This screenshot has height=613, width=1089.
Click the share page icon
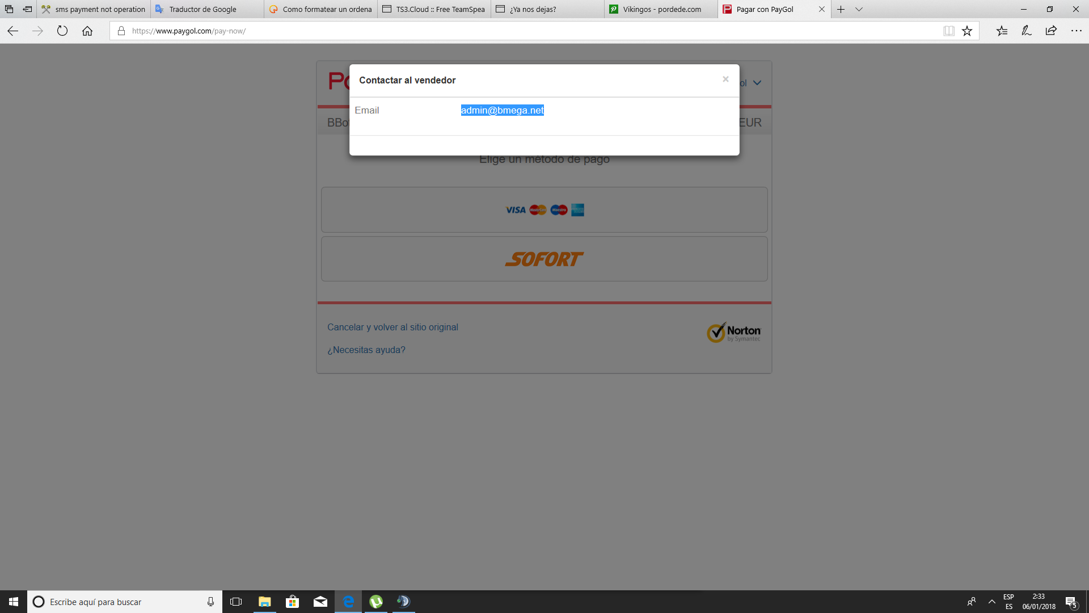coord(1051,31)
